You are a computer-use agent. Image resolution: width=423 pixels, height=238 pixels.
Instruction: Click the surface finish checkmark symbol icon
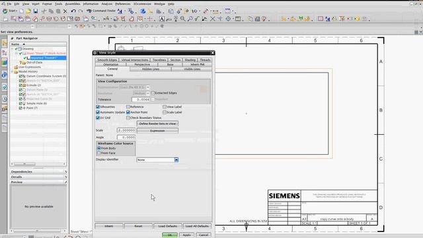197,19
